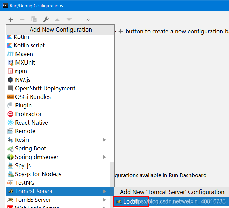Select React Native entry

click(x=60, y=123)
